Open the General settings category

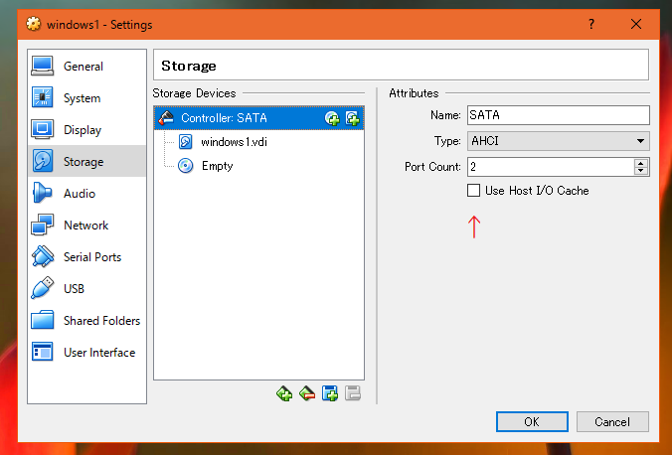86,67
